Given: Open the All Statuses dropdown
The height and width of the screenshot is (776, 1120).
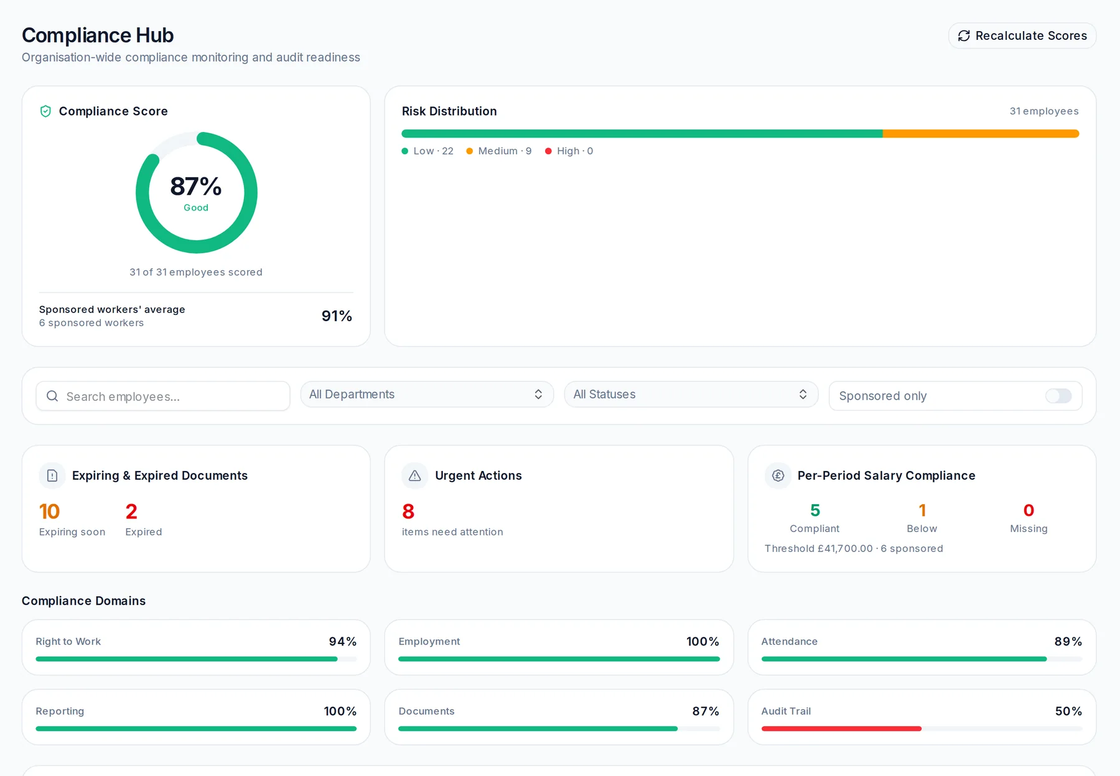Looking at the screenshot, I should pyautogui.click(x=691, y=395).
